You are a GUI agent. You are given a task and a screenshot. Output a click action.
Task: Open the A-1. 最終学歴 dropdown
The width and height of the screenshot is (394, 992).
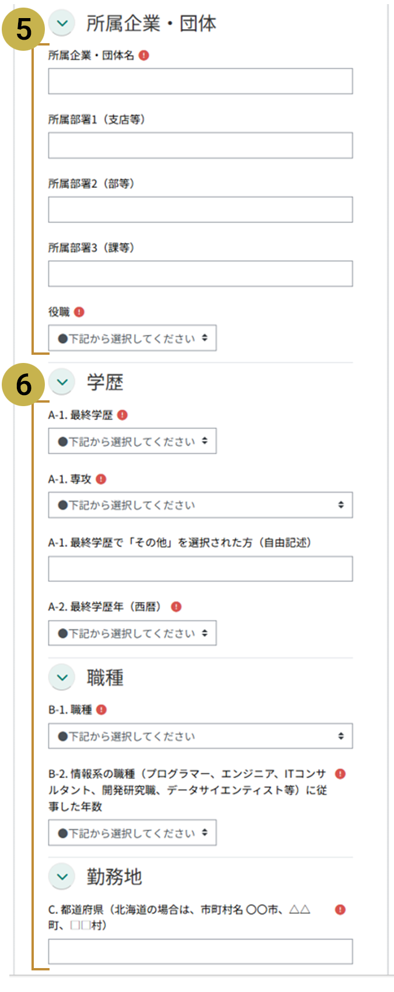pos(132,441)
